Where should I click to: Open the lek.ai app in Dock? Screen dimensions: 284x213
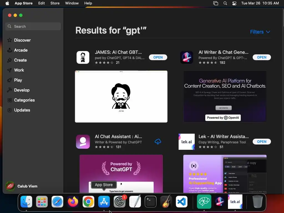pos(235,202)
